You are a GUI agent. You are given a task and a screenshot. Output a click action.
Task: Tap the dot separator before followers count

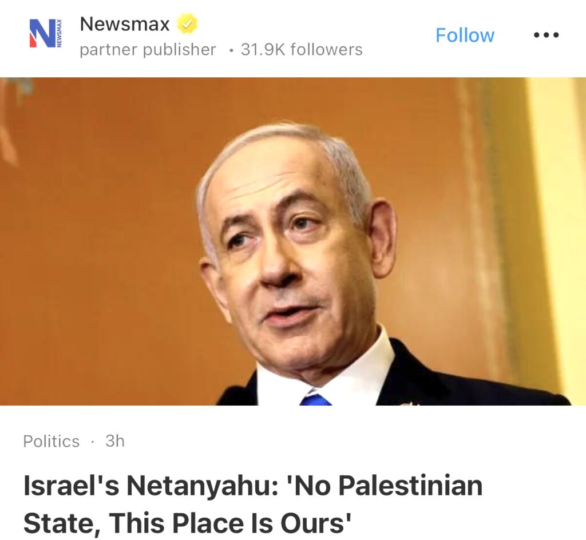tap(232, 50)
